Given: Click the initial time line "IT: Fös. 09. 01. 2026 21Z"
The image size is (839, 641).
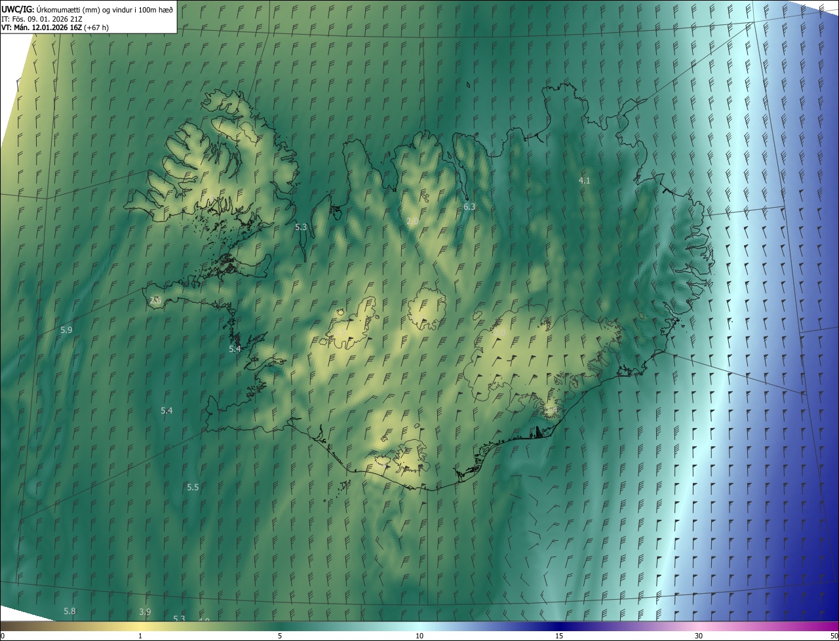Looking at the screenshot, I should 41,18.
